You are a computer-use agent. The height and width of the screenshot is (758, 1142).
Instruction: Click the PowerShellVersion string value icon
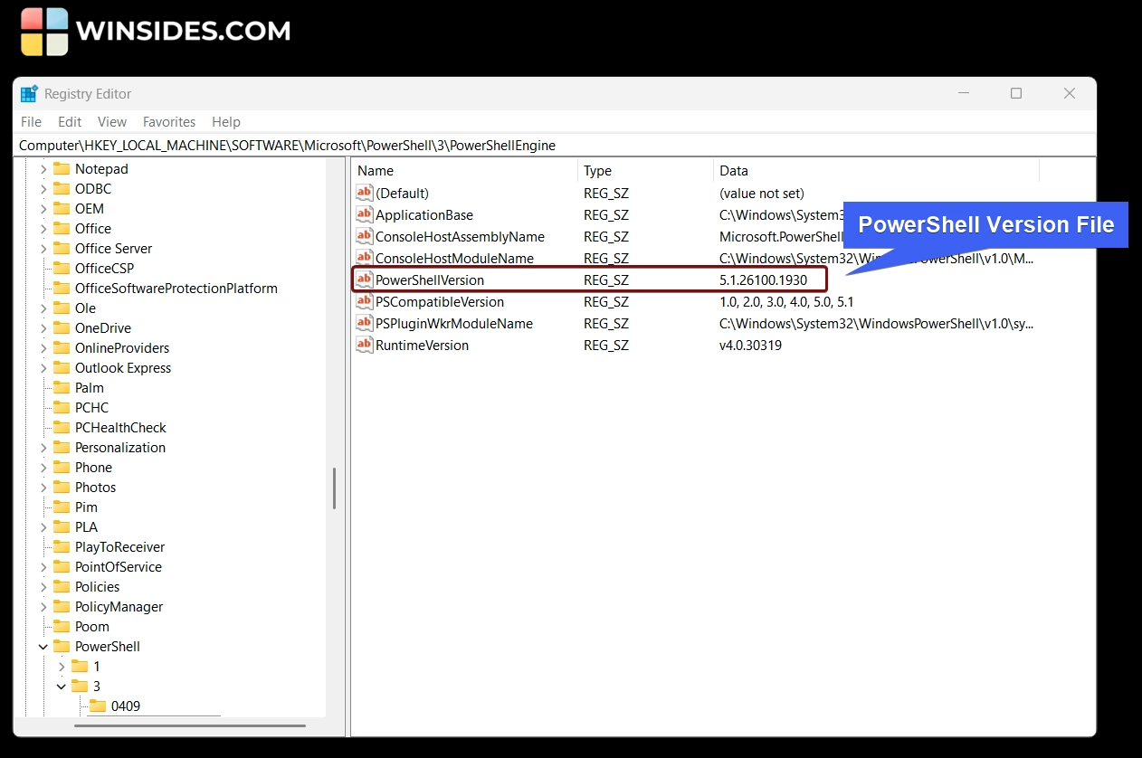(x=365, y=280)
